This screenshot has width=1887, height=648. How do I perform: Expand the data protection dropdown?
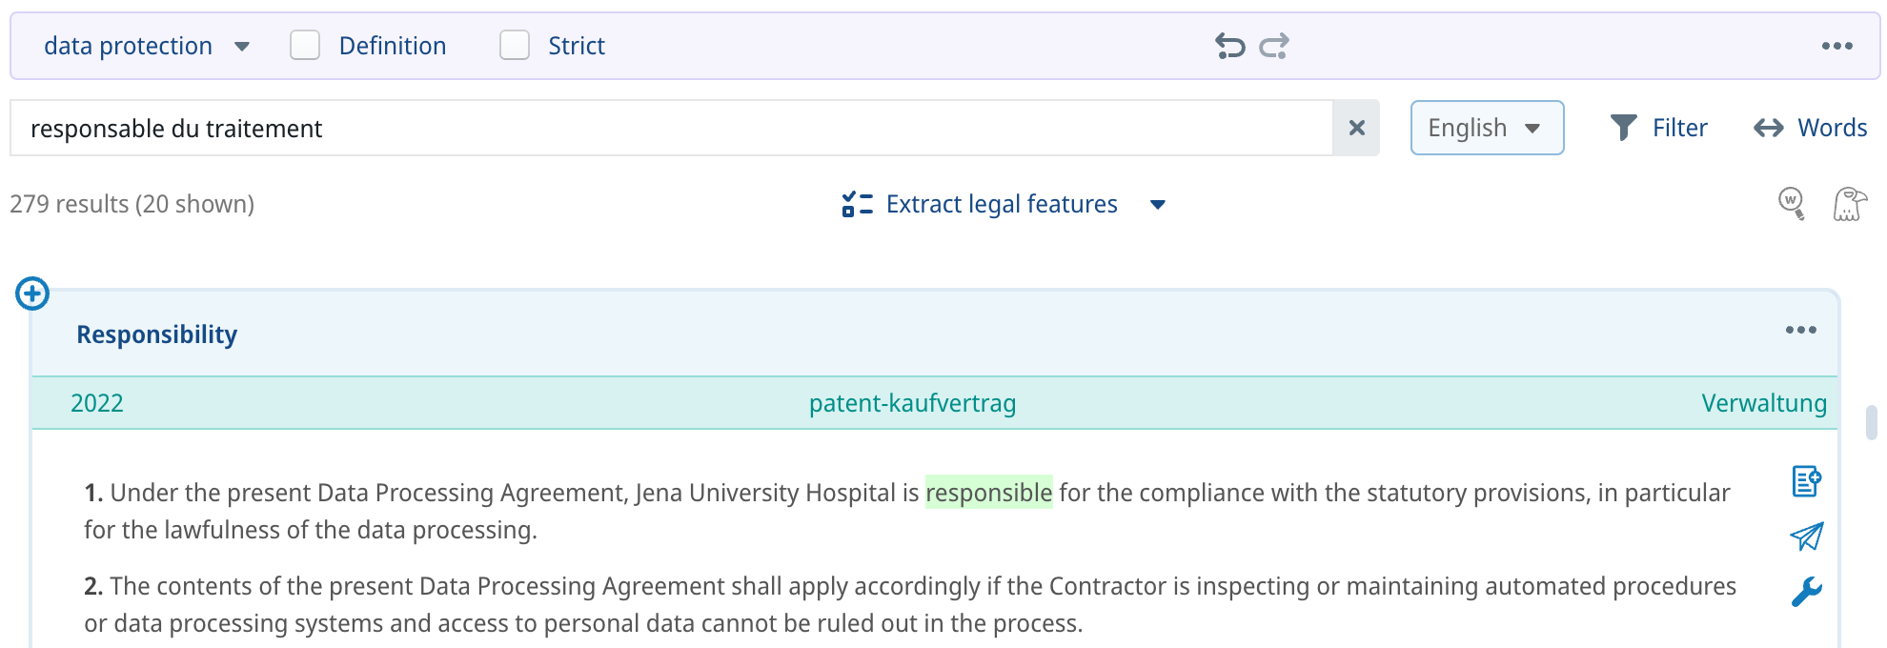pyautogui.click(x=242, y=47)
